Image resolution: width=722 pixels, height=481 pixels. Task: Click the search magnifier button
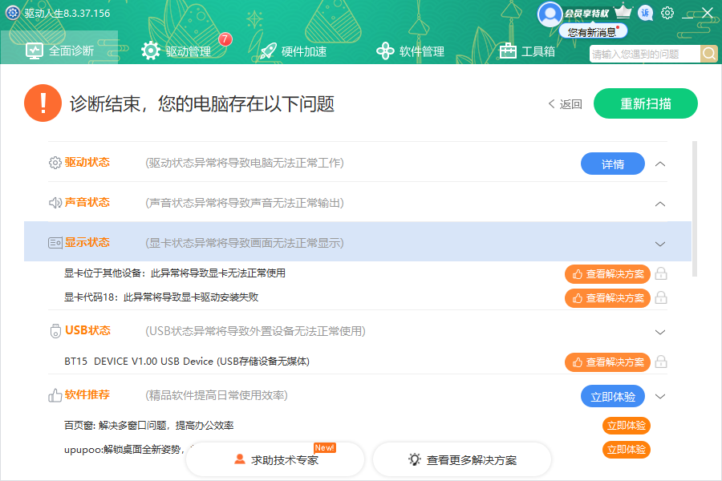click(709, 54)
